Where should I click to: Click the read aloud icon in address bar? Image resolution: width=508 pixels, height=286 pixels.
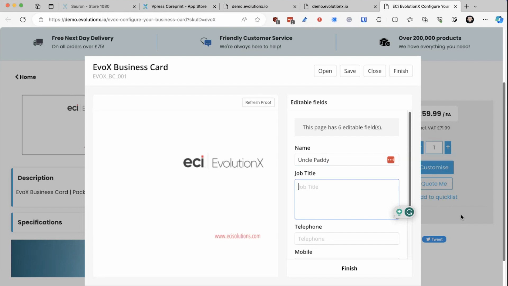point(244,20)
